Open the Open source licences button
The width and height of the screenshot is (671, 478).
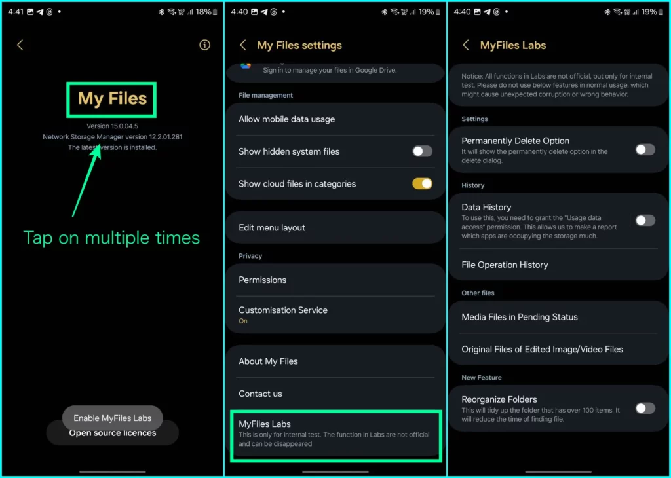pyautogui.click(x=113, y=433)
